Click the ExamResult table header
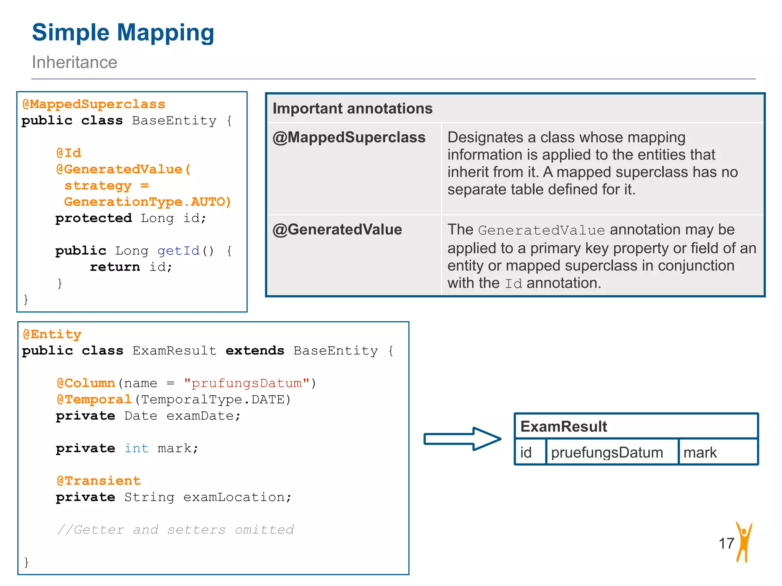The image size is (782, 586). click(x=564, y=427)
